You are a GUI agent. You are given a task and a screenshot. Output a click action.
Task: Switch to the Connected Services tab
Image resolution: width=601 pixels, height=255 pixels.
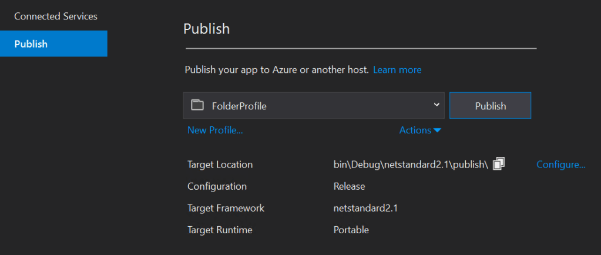[x=56, y=16]
